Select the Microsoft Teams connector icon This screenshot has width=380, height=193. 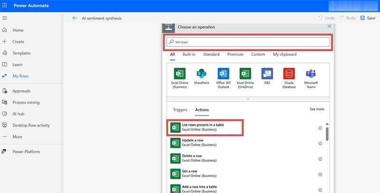pos(311,74)
